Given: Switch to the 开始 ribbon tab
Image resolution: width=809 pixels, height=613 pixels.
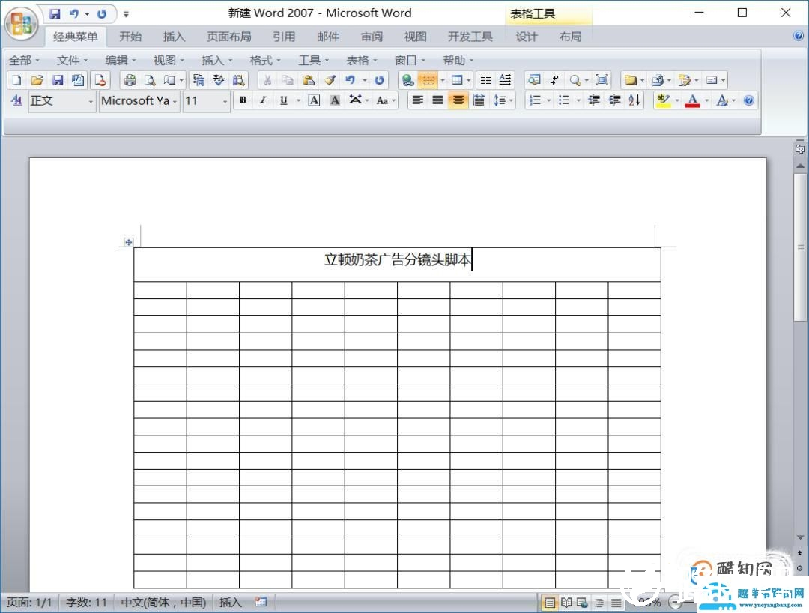Looking at the screenshot, I should point(130,37).
